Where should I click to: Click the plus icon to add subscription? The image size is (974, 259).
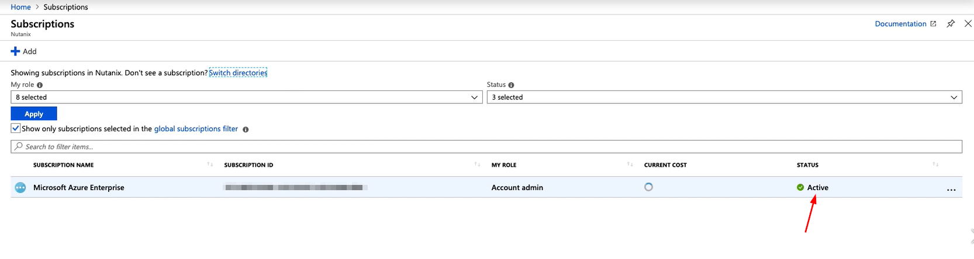[x=15, y=51]
